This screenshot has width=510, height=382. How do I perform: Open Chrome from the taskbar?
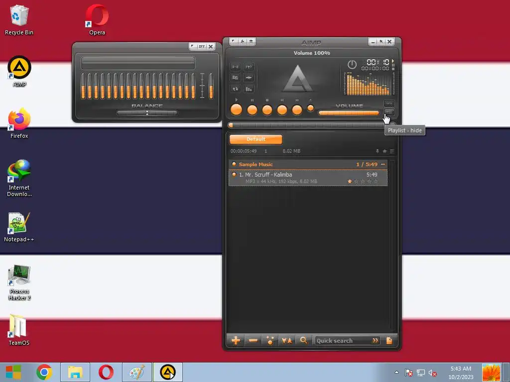(44, 372)
